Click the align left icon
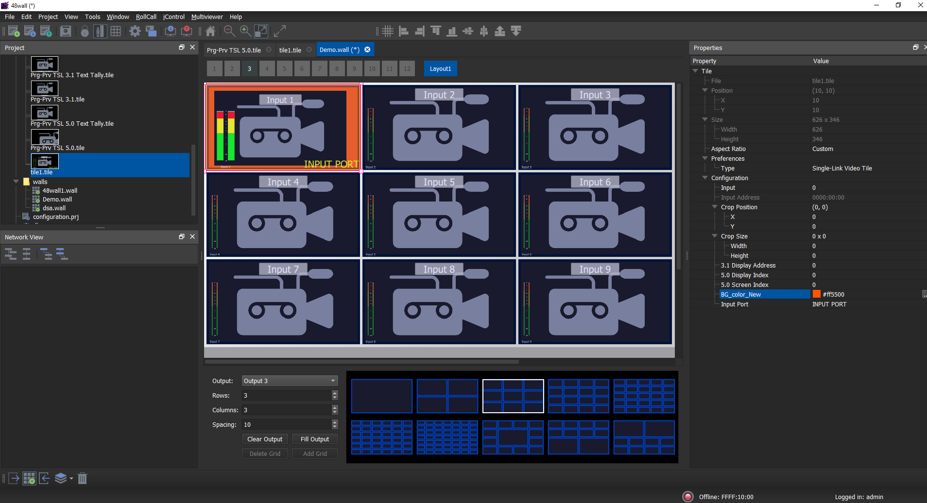The image size is (927, 503). coord(404,31)
